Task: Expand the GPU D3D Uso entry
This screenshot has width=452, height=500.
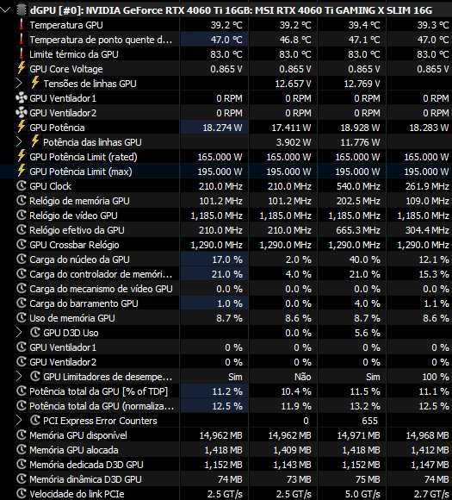Action: click(x=19, y=333)
